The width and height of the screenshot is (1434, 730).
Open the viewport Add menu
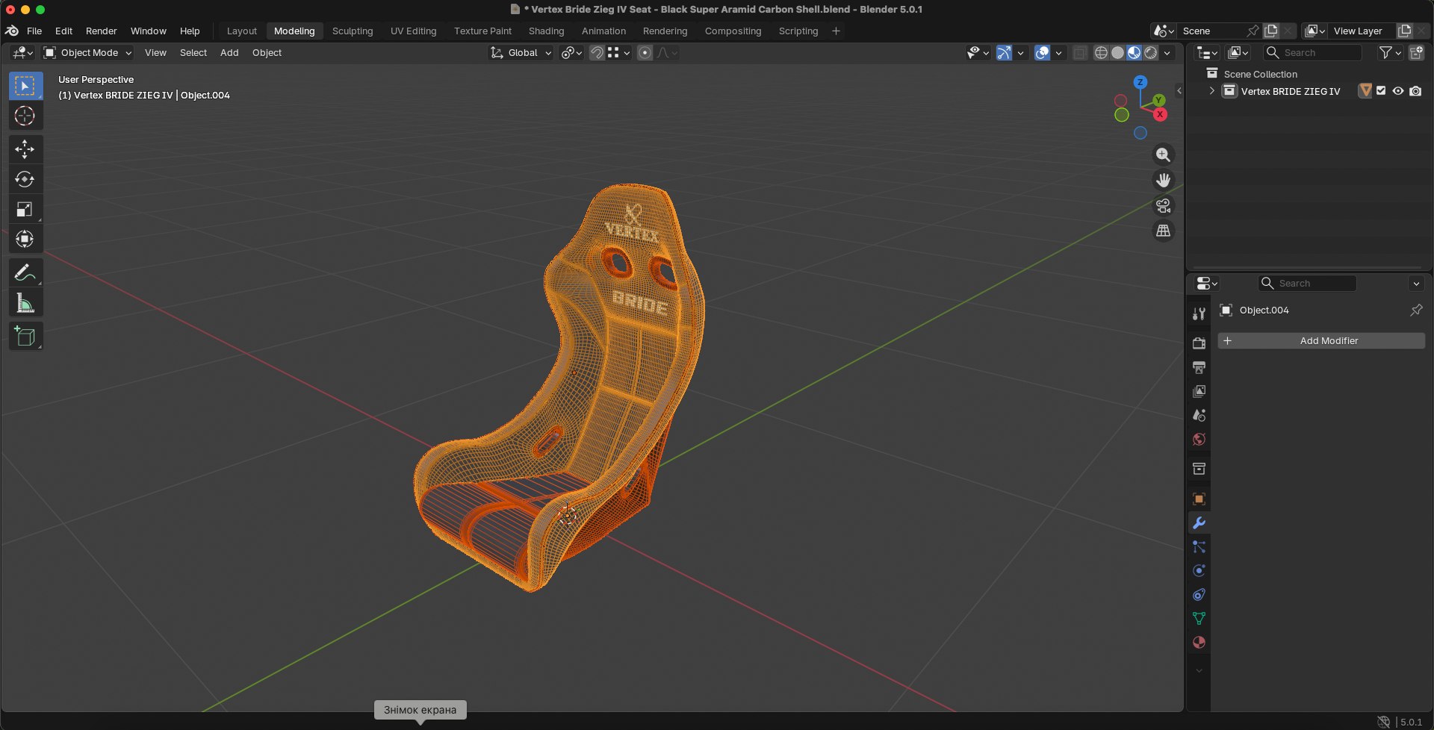pos(229,53)
